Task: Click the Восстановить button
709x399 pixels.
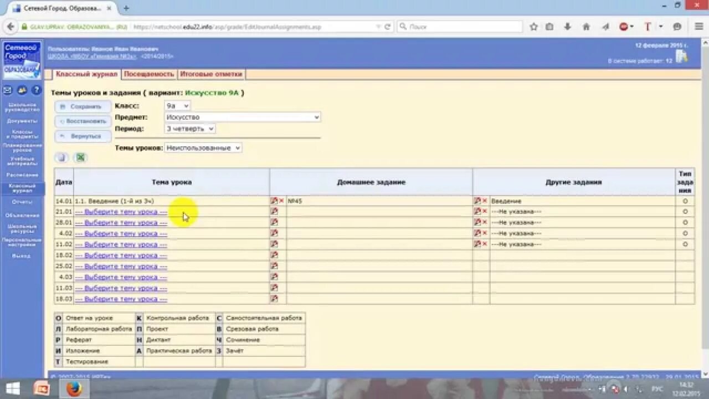Action: [x=83, y=121]
